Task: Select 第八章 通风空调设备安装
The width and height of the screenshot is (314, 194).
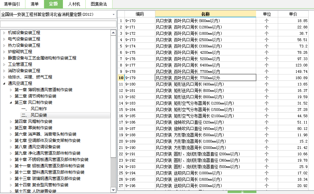Action: coord(37,147)
